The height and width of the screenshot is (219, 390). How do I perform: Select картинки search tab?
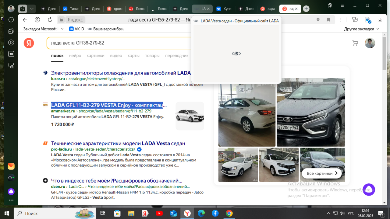(95, 56)
